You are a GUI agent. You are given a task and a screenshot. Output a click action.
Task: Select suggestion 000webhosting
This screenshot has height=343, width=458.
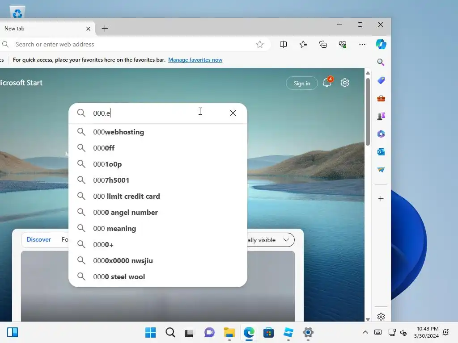pyautogui.click(x=158, y=132)
